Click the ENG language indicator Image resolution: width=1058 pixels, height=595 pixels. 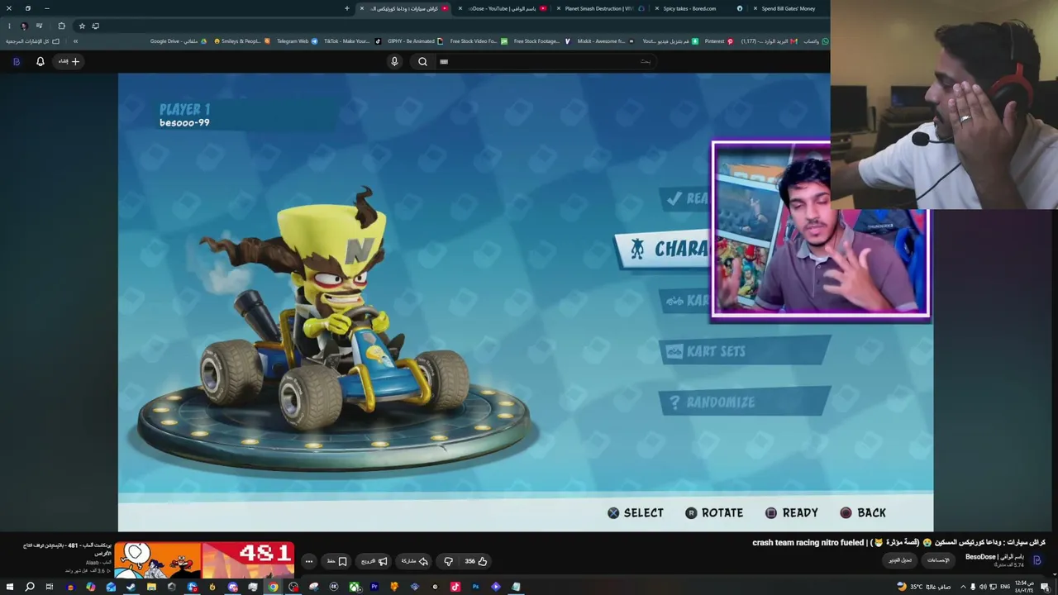point(1004,587)
